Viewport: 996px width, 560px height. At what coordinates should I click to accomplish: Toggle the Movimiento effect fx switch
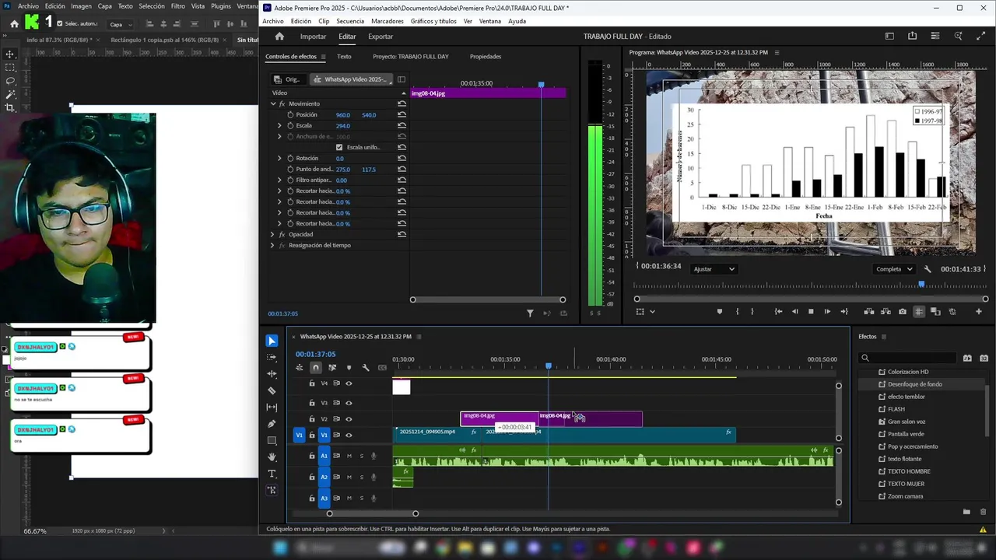point(282,103)
